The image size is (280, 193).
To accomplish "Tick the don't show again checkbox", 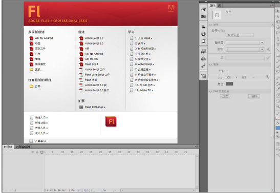I will pos(31,141).
